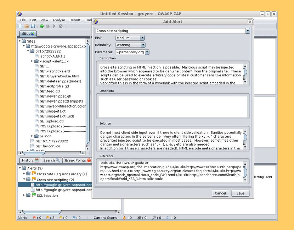294x230 pixels.
Task: Open the File menu
Action: pyautogui.click(x=23, y=20)
